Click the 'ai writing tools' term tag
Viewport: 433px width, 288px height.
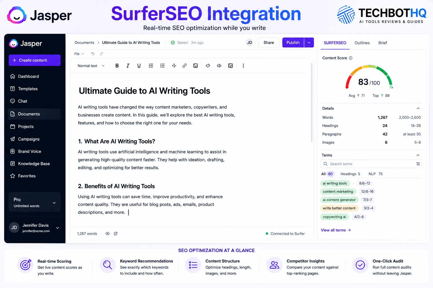pyautogui.click(x=335, y=183)
